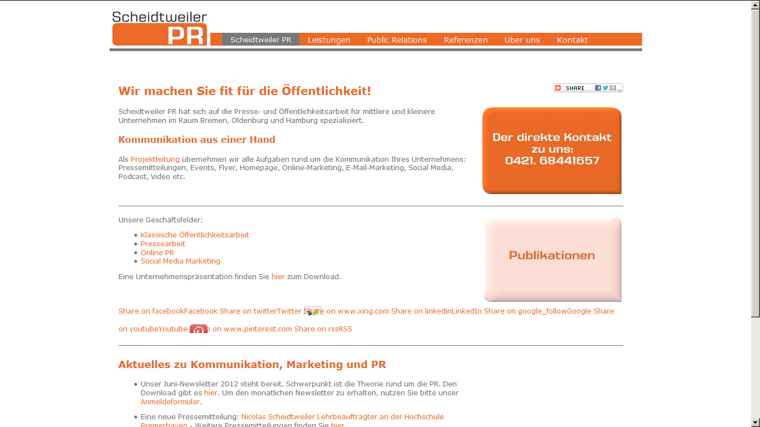760x427 pixels.
Task: Click Share on facebookFacebook link
Action: click(x=168, y=311)
